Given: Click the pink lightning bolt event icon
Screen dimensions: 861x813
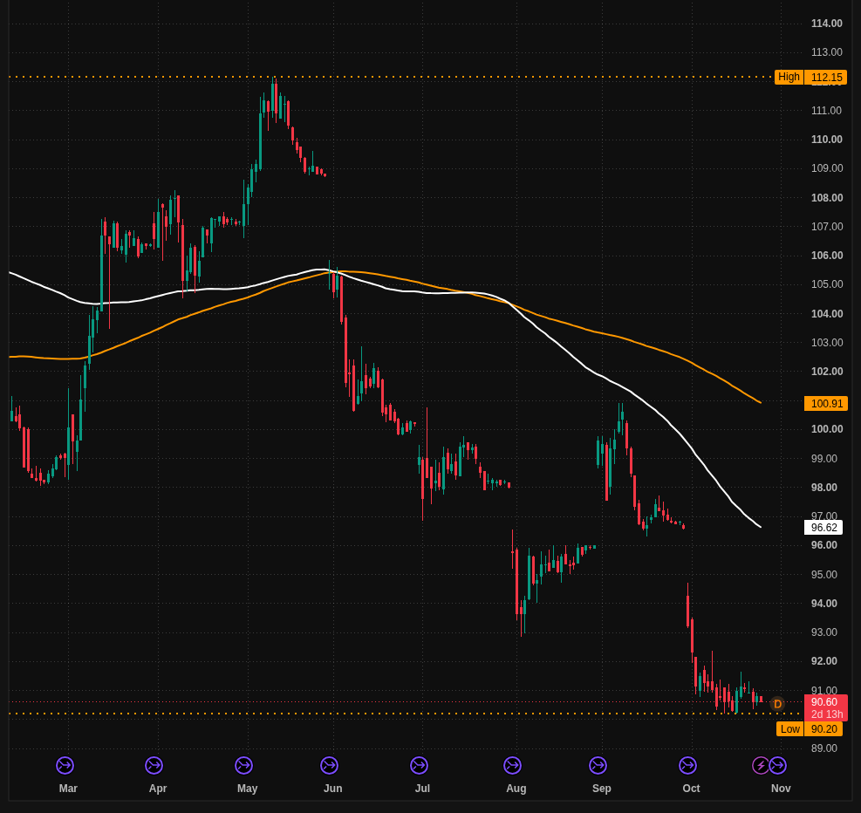Looking at the screenshot, I should pyautogui.click(x=761, y=765).
